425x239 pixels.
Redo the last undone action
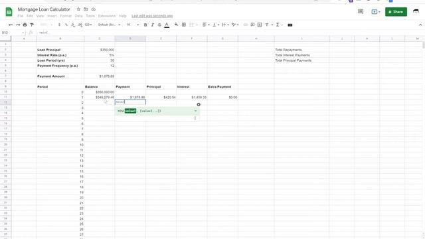(x=18, y=25)
